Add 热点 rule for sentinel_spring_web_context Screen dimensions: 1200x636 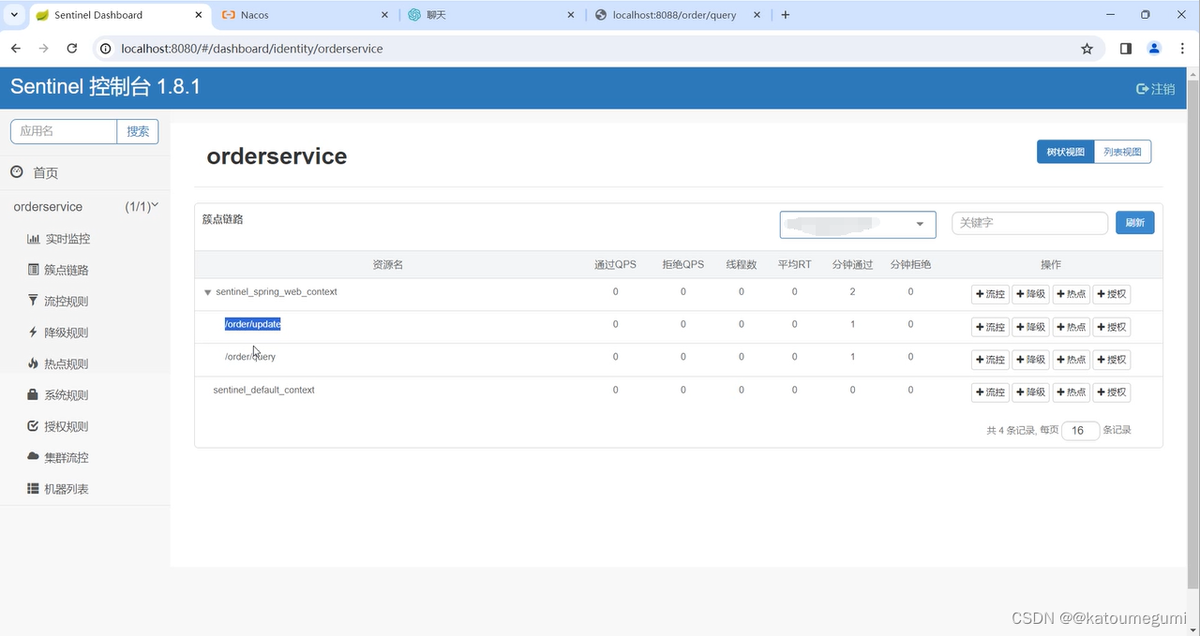click(1071, 294)
